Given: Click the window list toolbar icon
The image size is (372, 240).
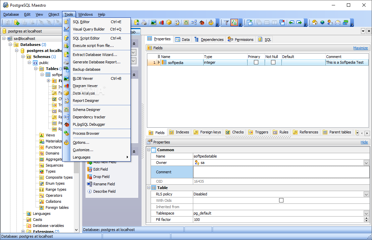Looking at the screenshot, I should click(x=250, y=22).
